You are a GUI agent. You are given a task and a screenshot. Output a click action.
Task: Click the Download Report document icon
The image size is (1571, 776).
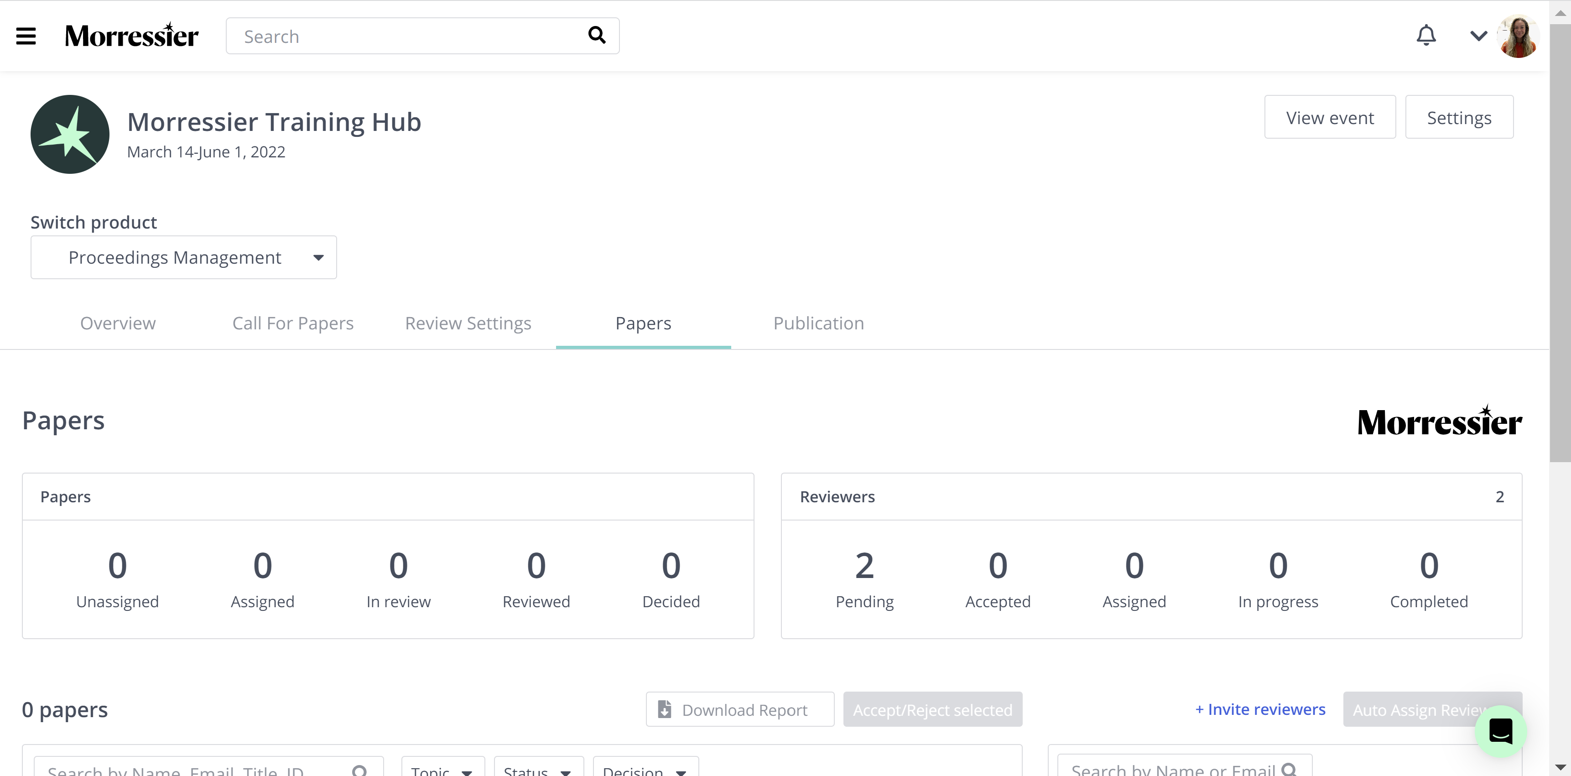(x=665, y=709)
